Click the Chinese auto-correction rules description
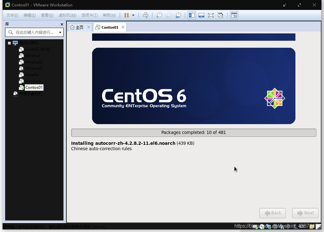This screenshot has width=324, height=232. [101, 149]
